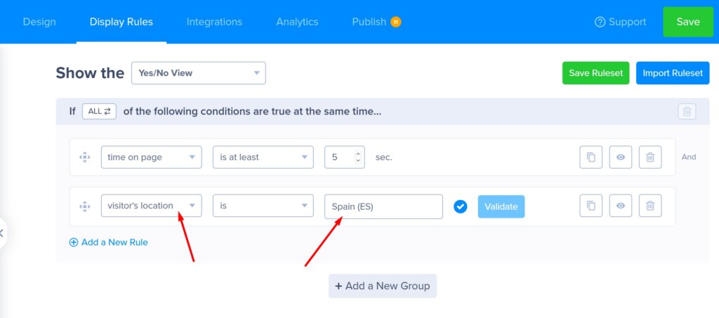
Task: Switch to the Integrations tab
Action: coord(214,22)
